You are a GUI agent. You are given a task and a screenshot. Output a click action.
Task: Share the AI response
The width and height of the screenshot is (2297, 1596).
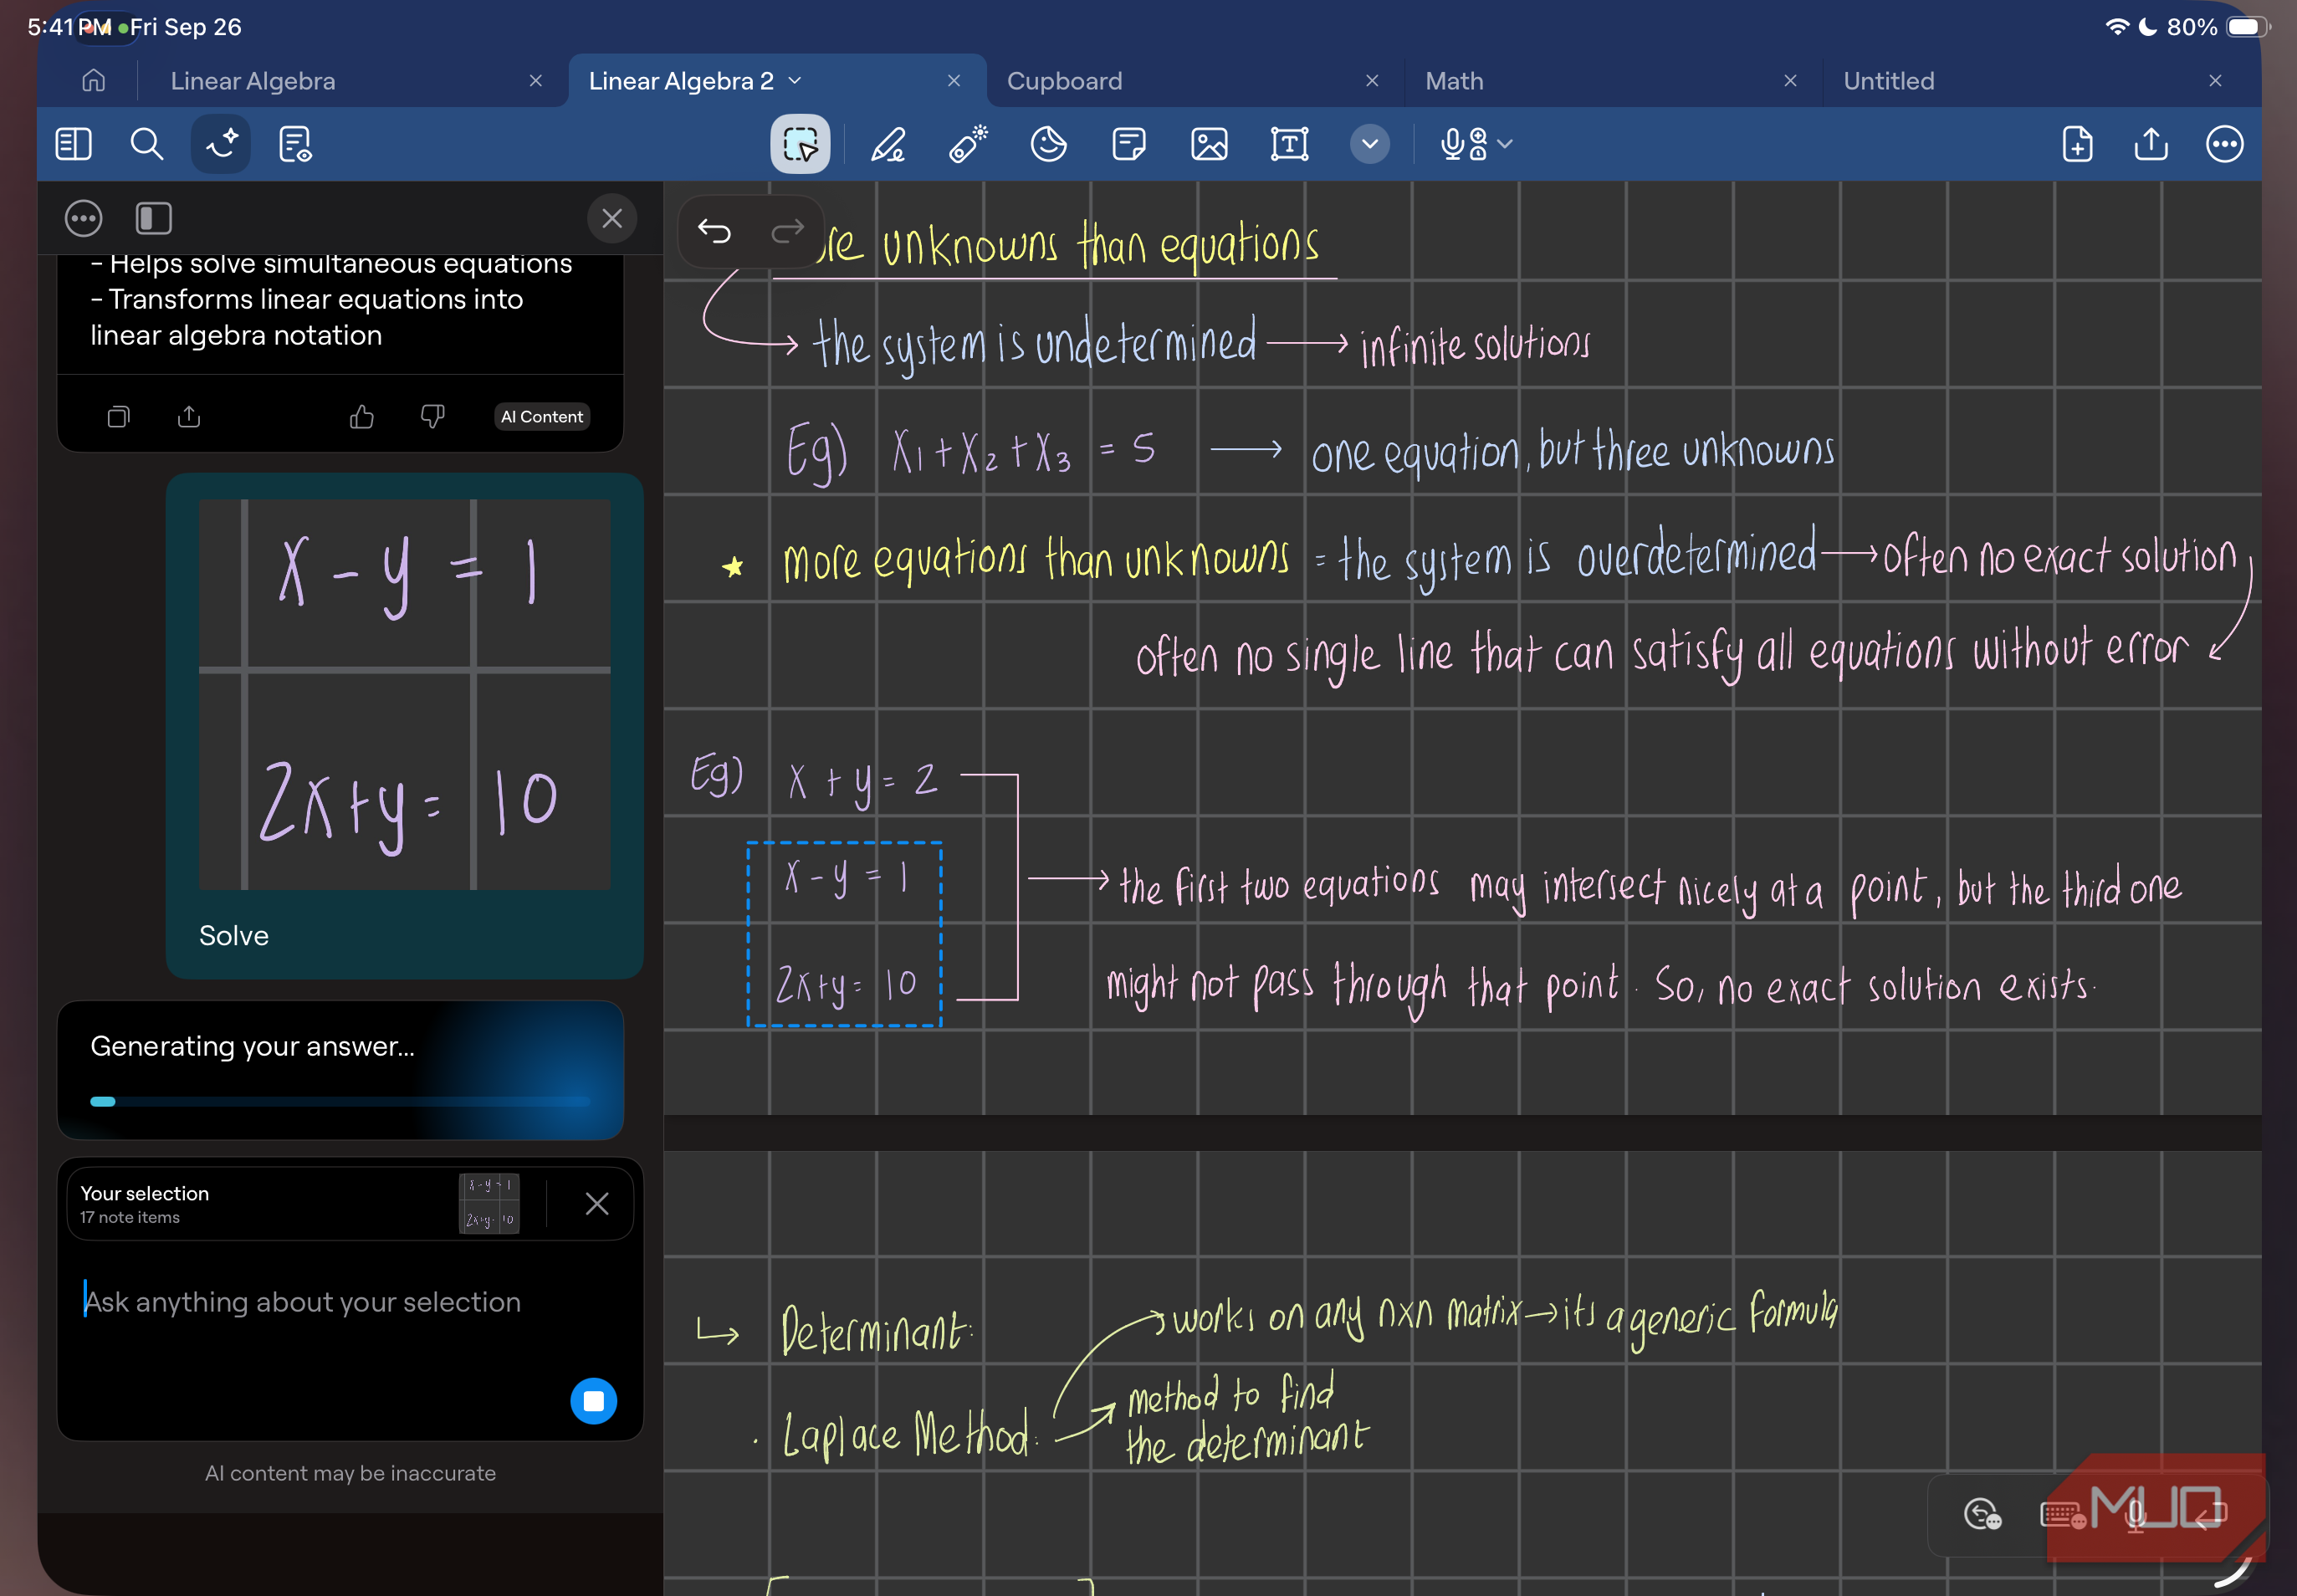click(189, 416)
